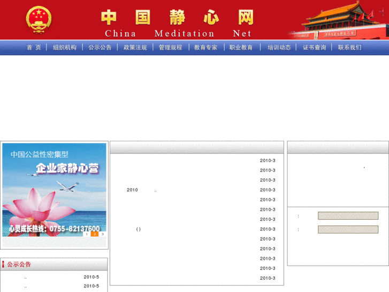Click the first input field in login panel
Image resolution: width=389 pixels, height=292 pixels.
[348, 216]
